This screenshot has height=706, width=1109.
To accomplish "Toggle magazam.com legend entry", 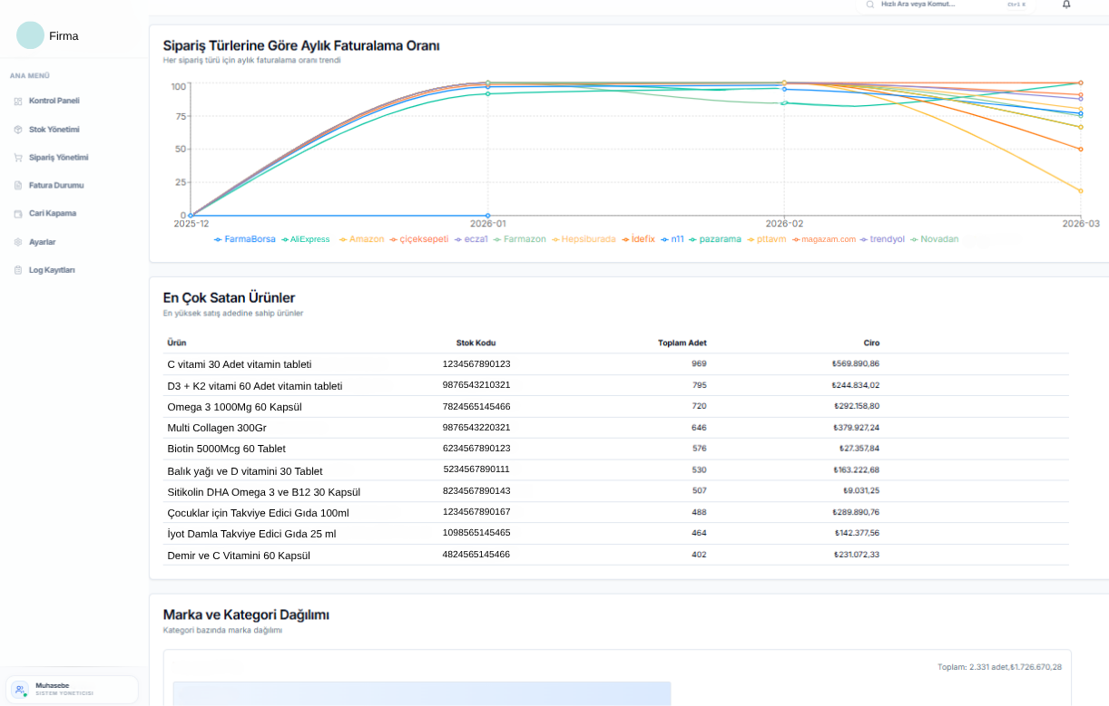I will pos(823,239).
